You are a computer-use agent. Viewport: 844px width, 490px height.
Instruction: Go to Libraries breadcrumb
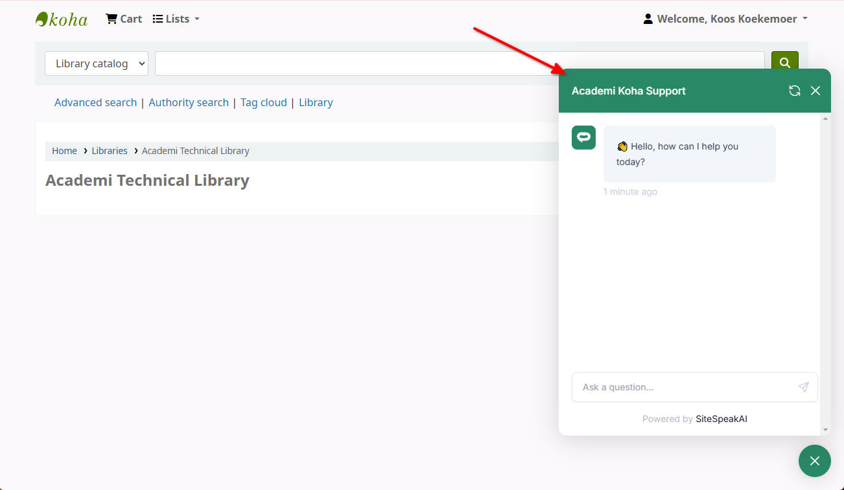[x=110, y=151]
